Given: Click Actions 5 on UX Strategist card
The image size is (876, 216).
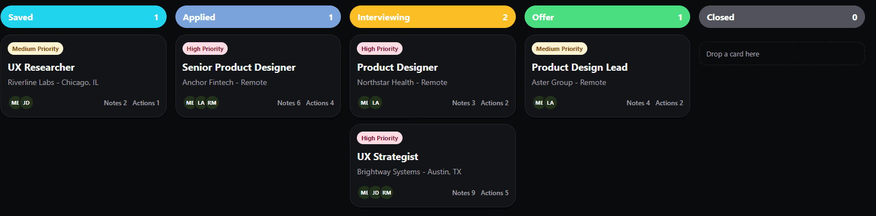Looking at the screenshot, I should 494,193.
